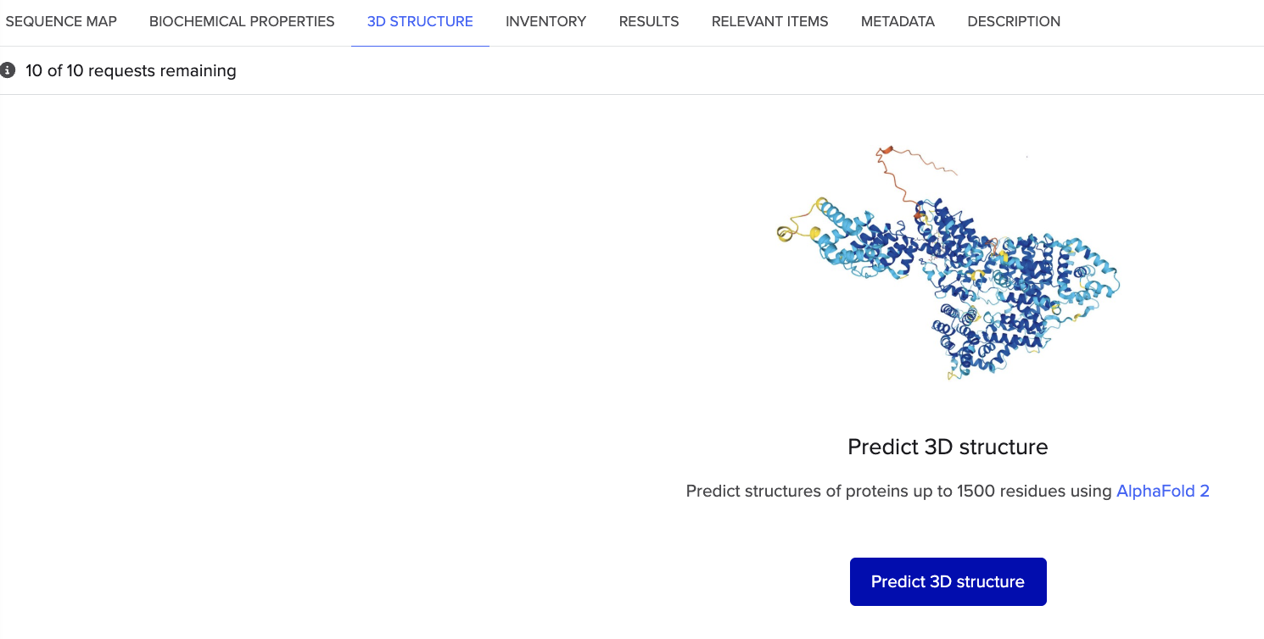Image resolution: width=1264 pixels, height=639 pixels.
Task: Switch to the Biochemical Properties tab
Action: (242, 21)
